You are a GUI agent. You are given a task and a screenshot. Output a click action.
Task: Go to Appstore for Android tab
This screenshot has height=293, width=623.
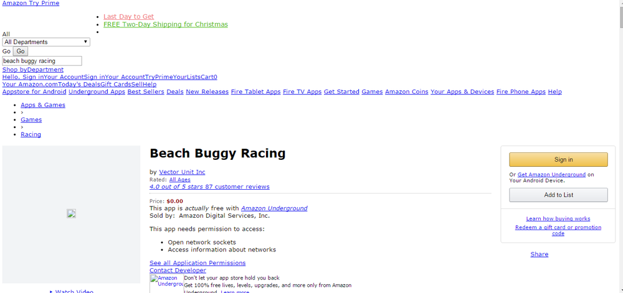(x=34, y=91)
